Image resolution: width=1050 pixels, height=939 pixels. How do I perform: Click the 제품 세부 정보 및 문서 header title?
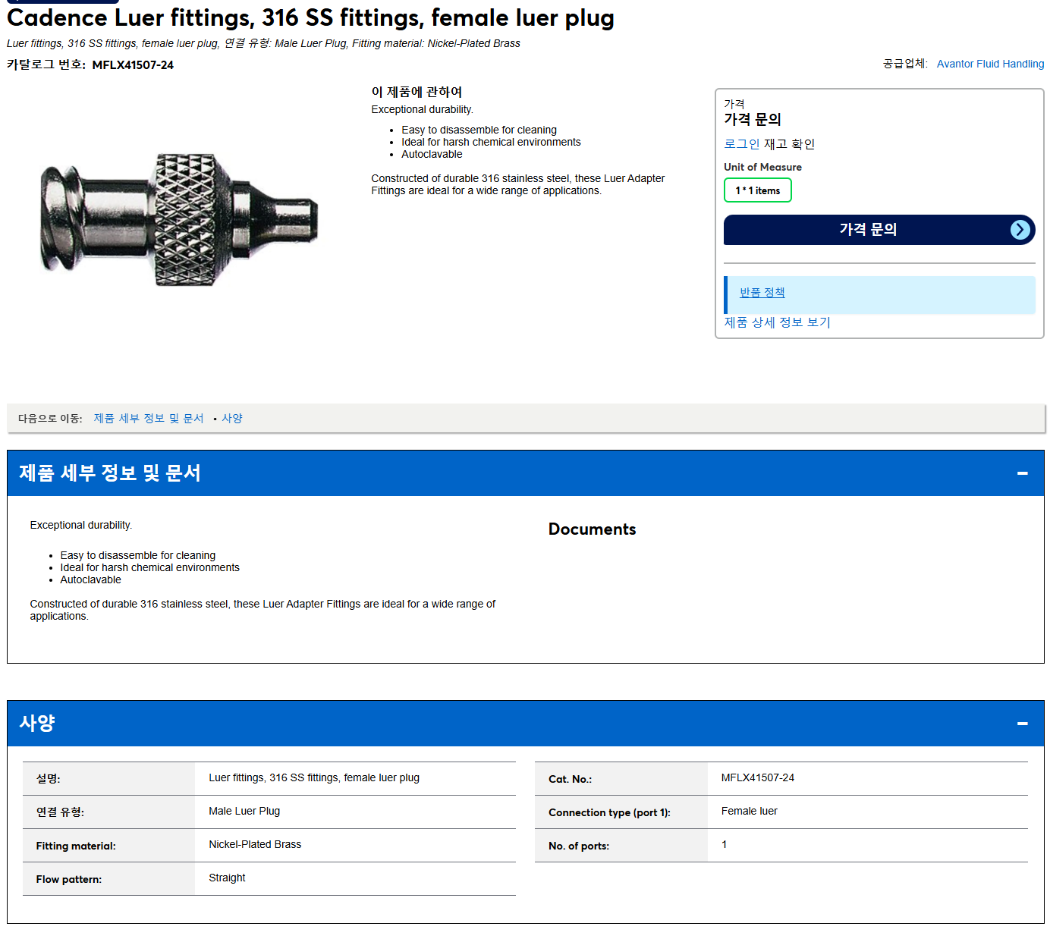tap(110, 473)
